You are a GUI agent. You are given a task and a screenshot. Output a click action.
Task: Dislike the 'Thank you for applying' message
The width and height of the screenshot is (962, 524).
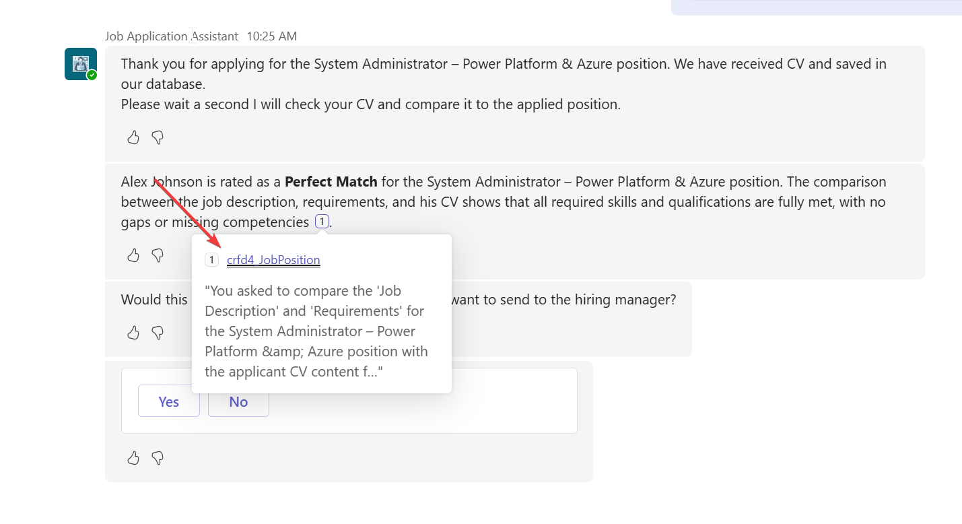coord(158,138)
